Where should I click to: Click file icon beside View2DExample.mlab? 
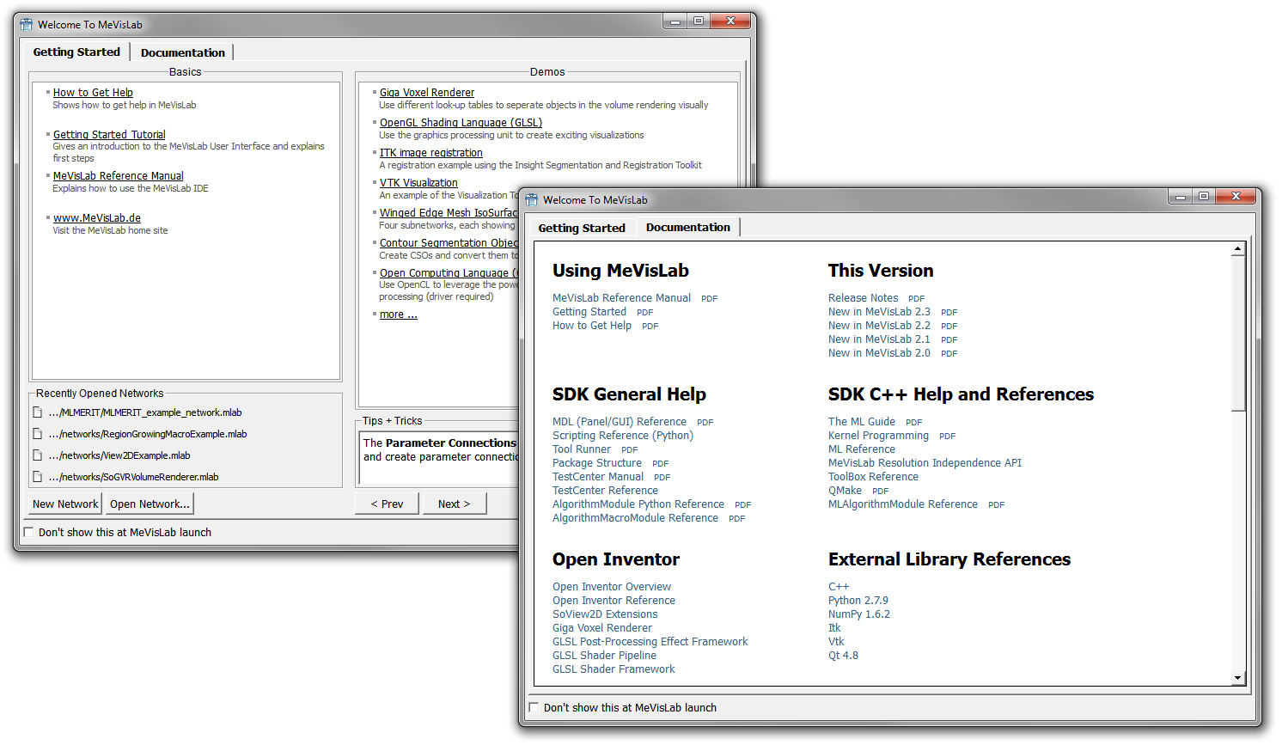coord(37,455)
